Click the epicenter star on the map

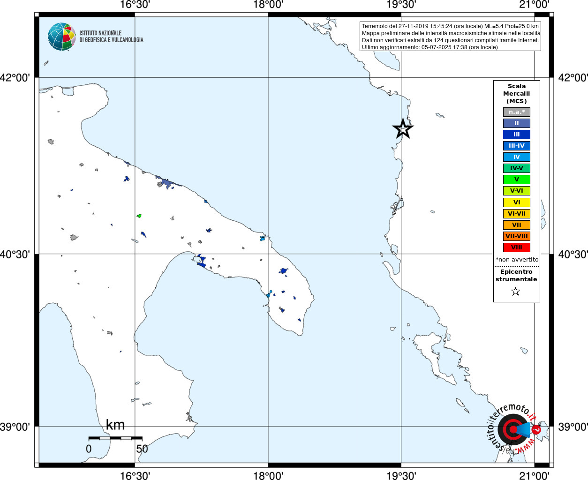[403, 129]
